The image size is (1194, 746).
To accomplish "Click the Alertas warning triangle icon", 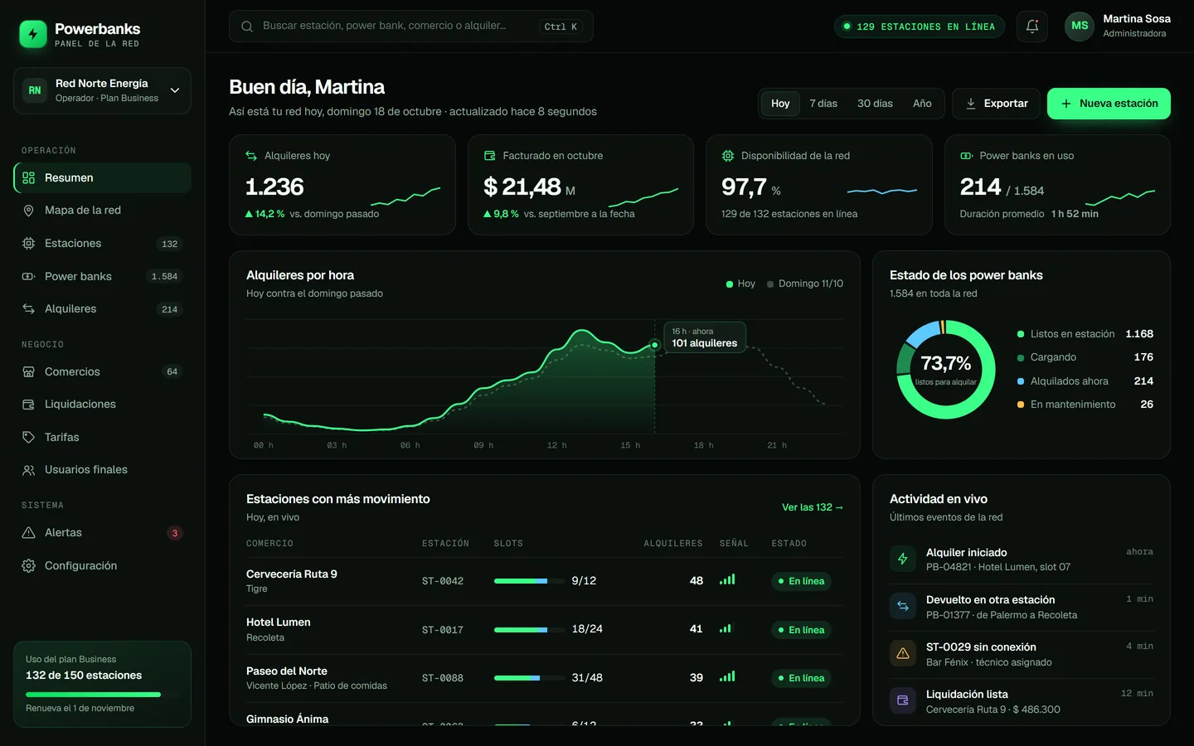I will (28, 533).
